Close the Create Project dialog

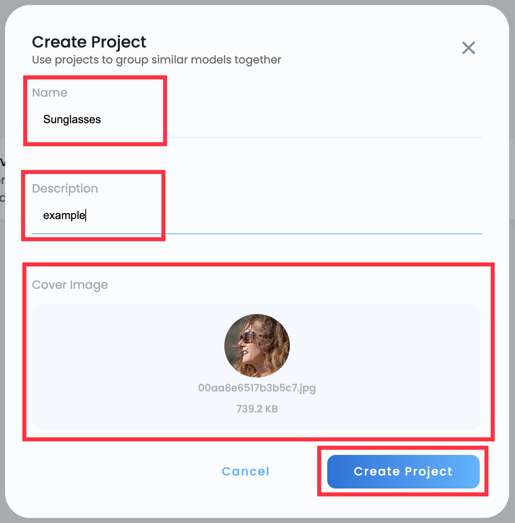tap(468, 48)
